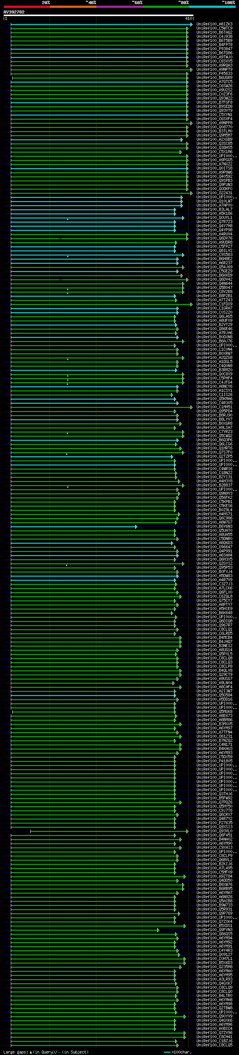Open hit UniRef100_P93847
Viewport: 239px width, 1055px height.
[x=214, y=49]
